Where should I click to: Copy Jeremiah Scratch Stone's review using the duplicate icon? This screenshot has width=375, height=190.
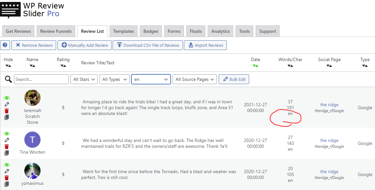coord(7,117)
